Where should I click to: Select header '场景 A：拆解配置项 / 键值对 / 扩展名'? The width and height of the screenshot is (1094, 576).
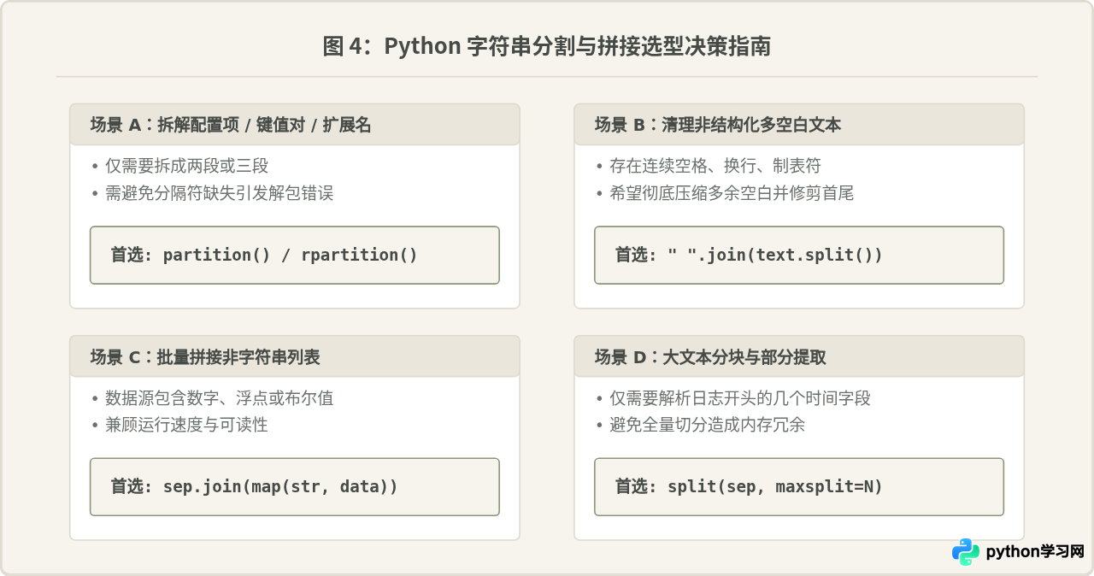tap(295, 125)
